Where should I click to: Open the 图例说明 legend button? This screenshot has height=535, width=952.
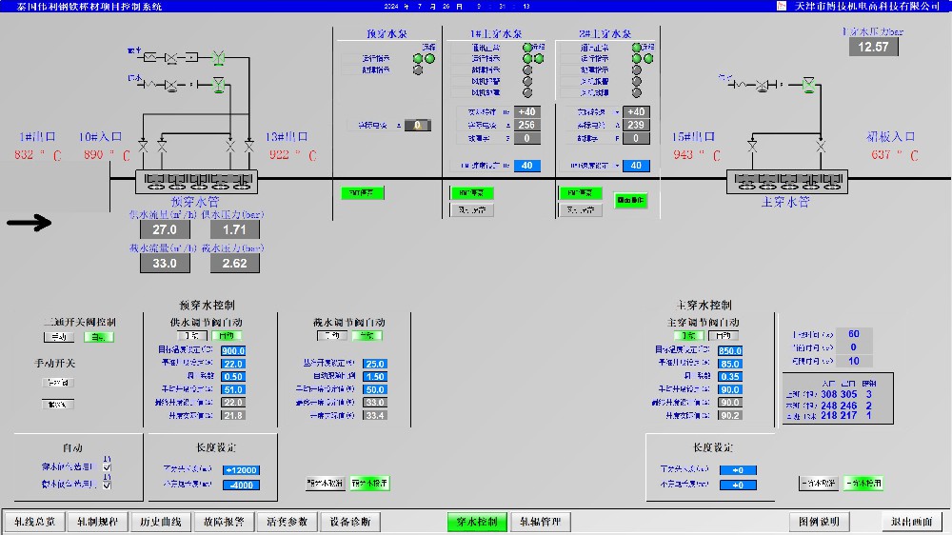point(820,522)
